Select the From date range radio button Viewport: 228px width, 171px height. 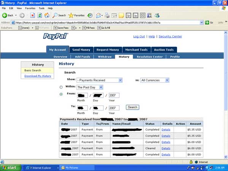61,95
